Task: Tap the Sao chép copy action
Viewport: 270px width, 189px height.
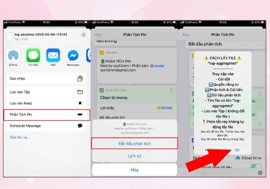Action: point(46,78)
